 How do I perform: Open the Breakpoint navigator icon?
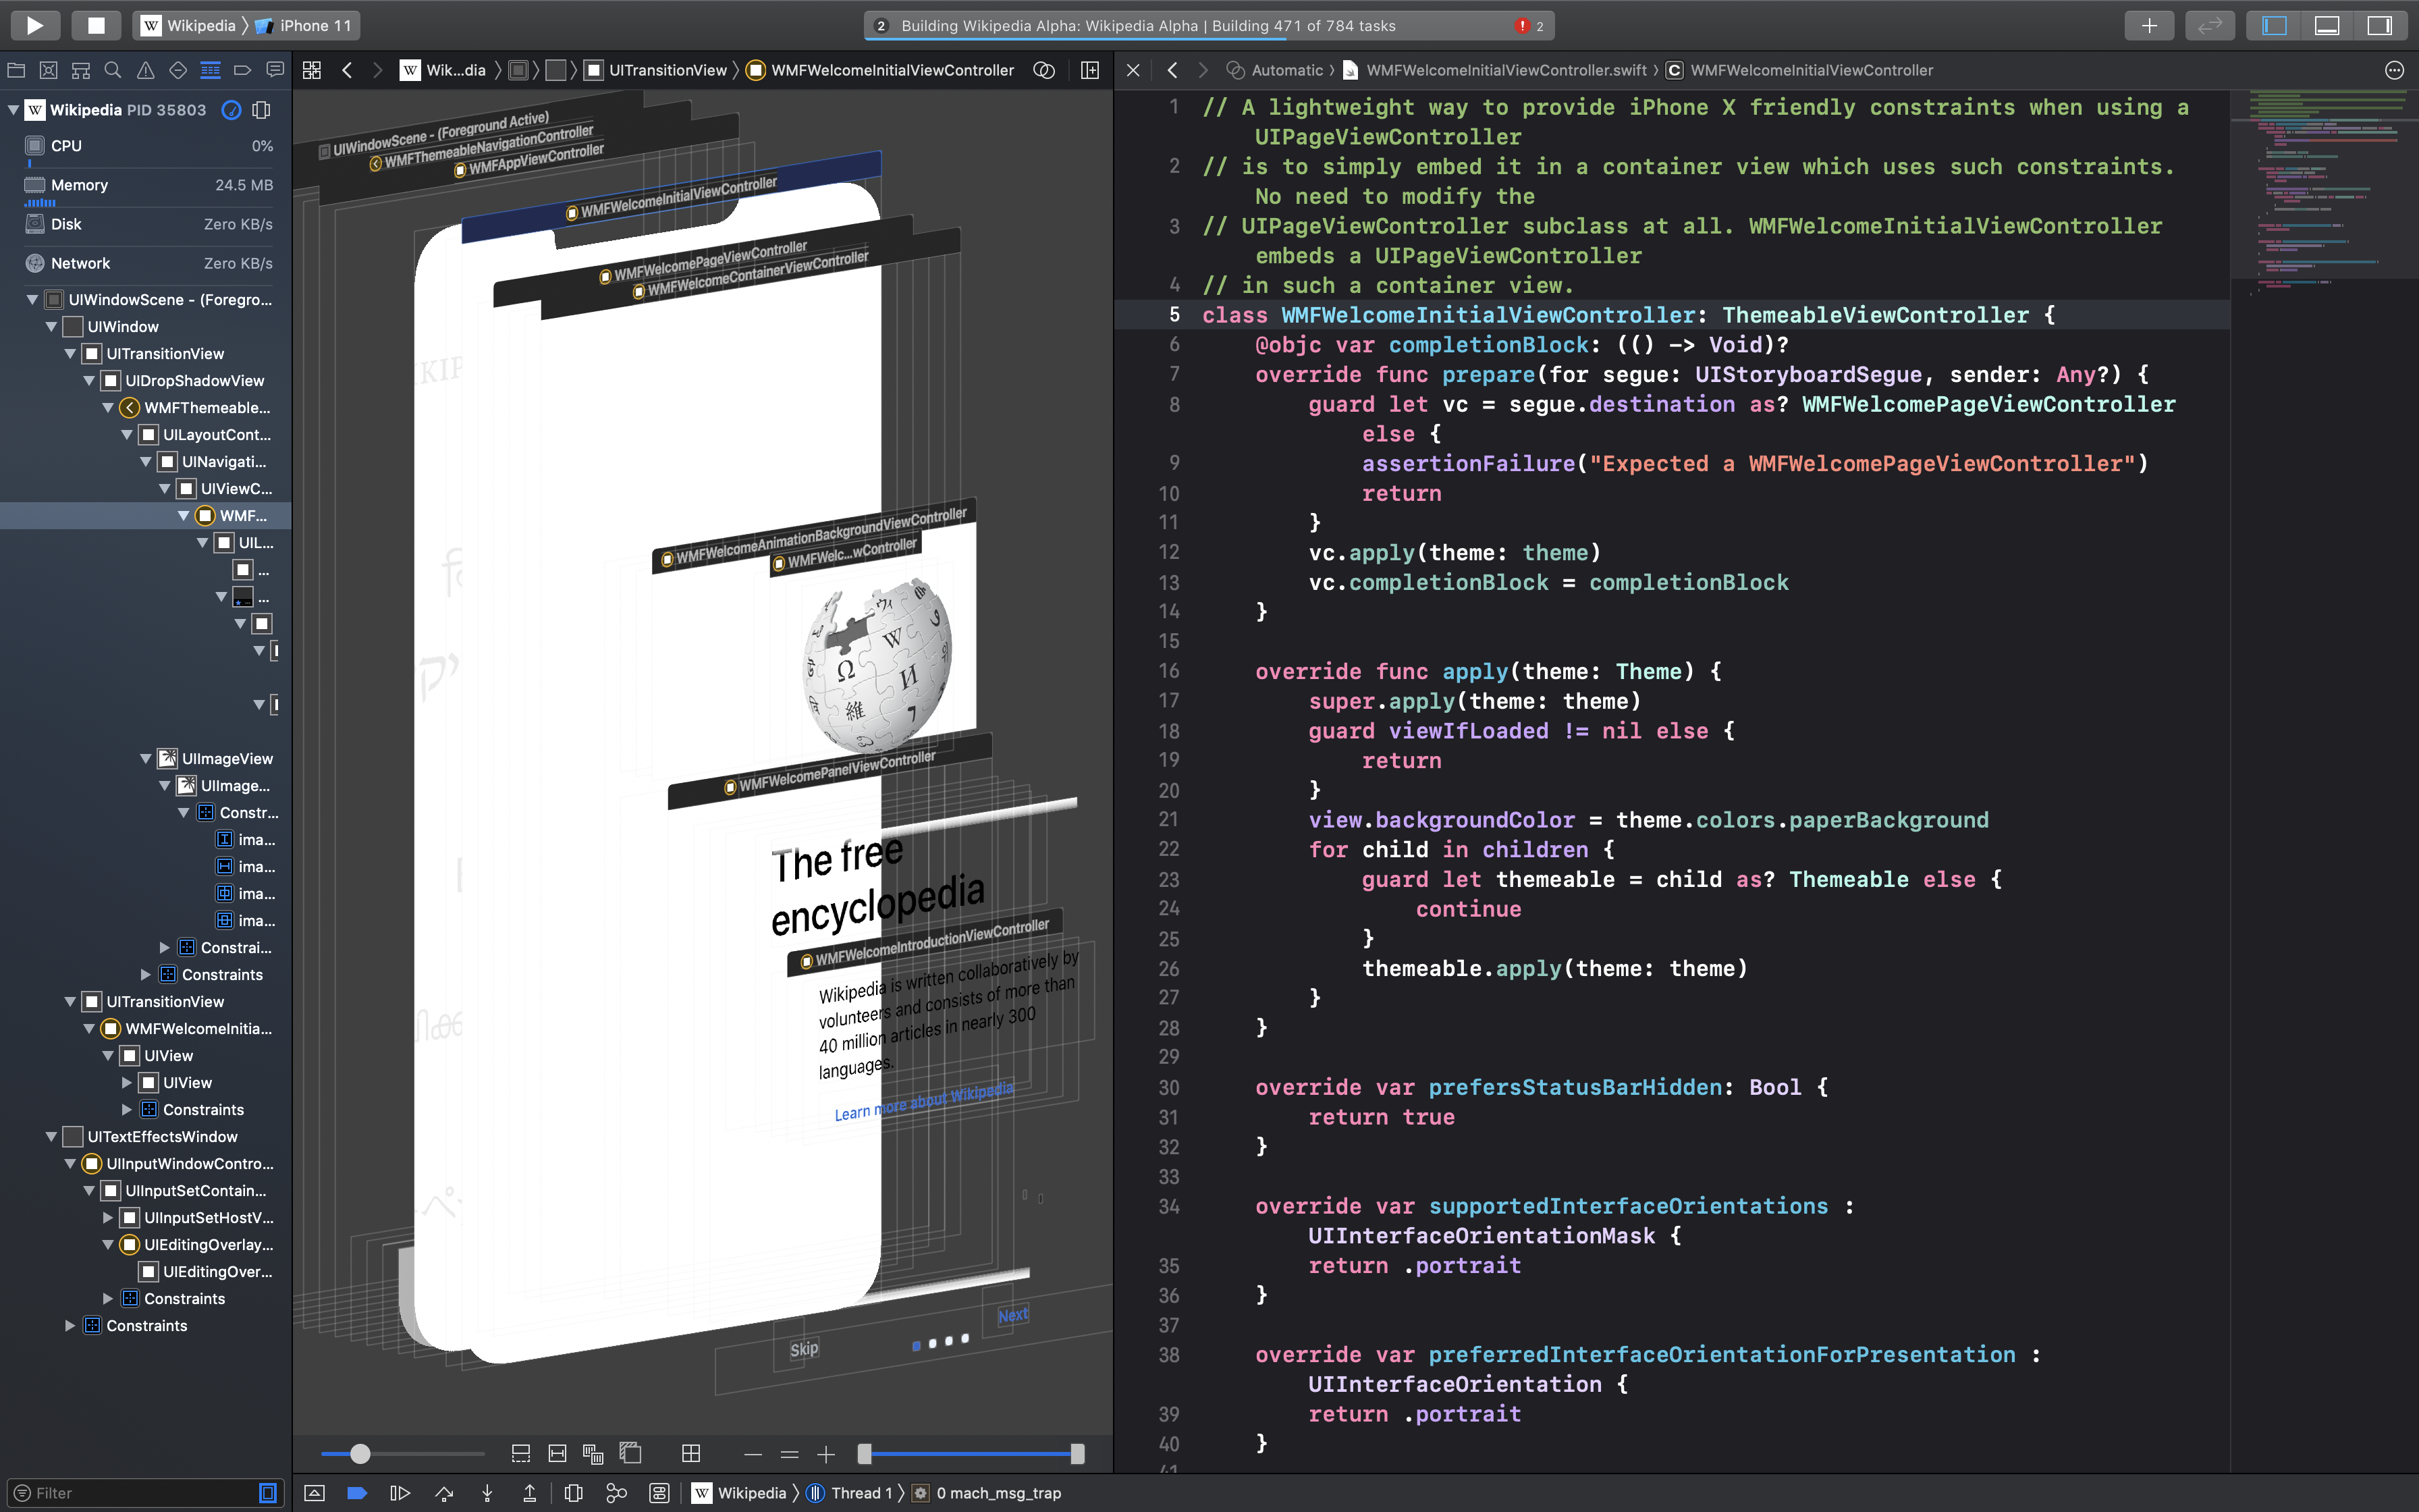tap(242, 70)
